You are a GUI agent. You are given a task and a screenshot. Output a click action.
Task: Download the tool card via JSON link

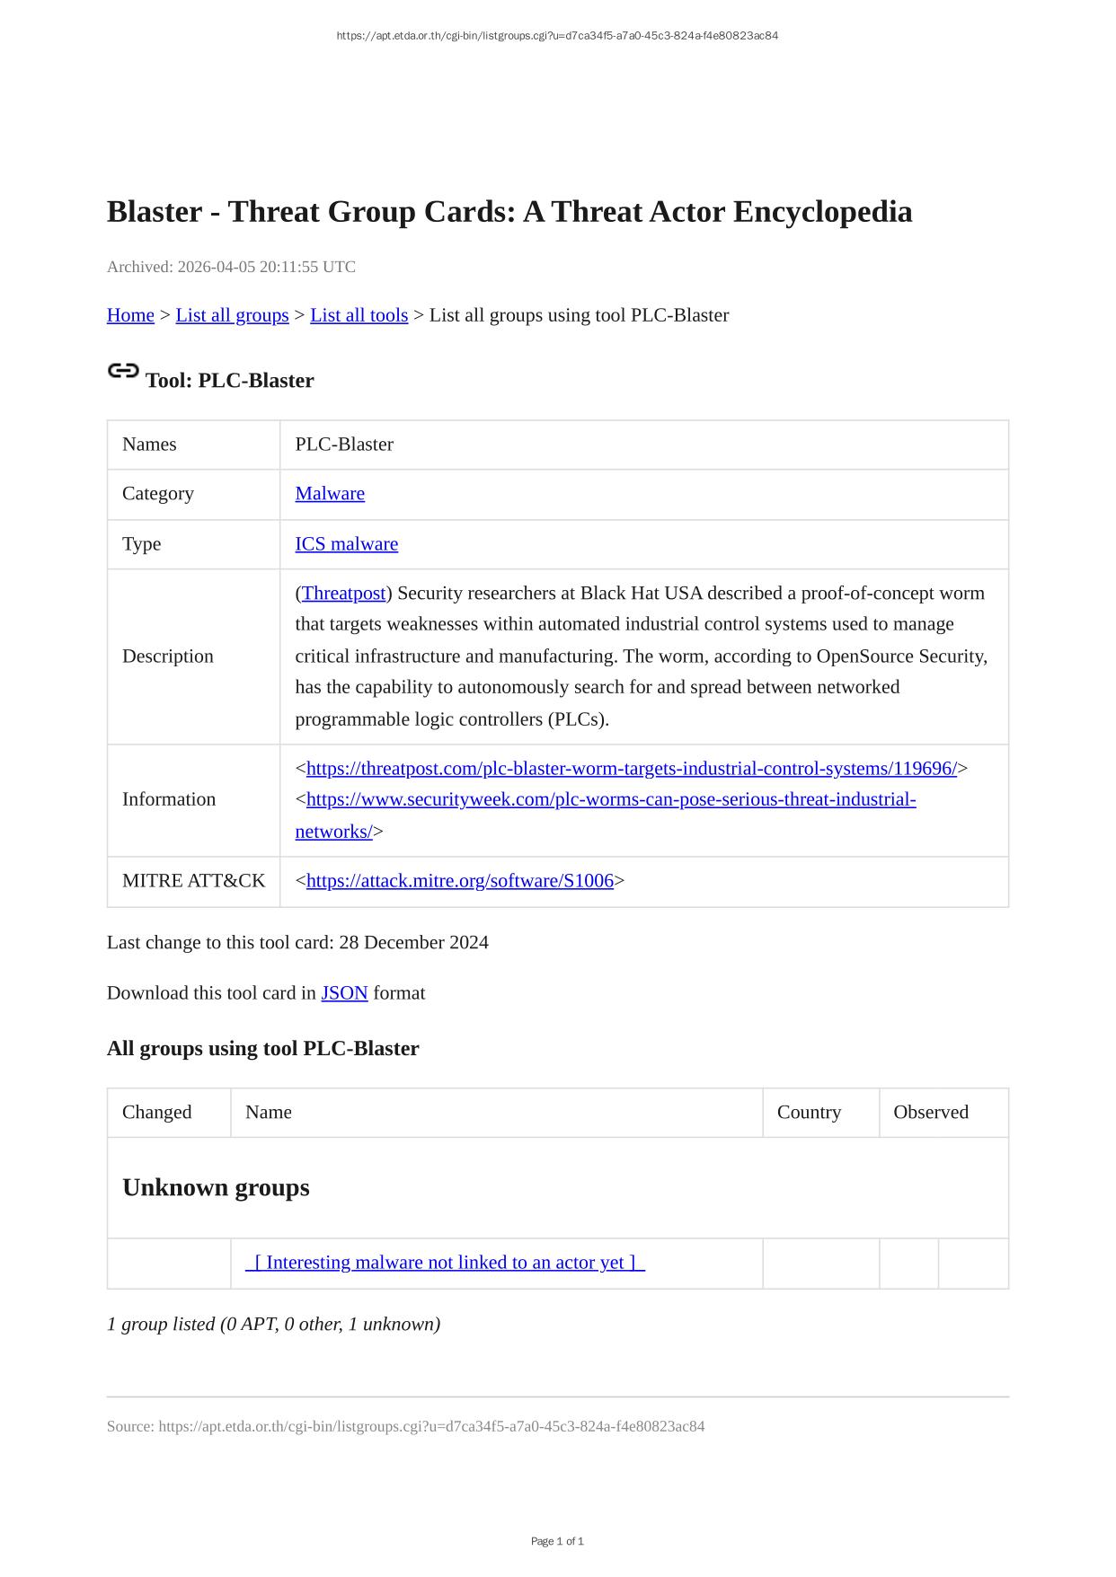pos(344,993)
